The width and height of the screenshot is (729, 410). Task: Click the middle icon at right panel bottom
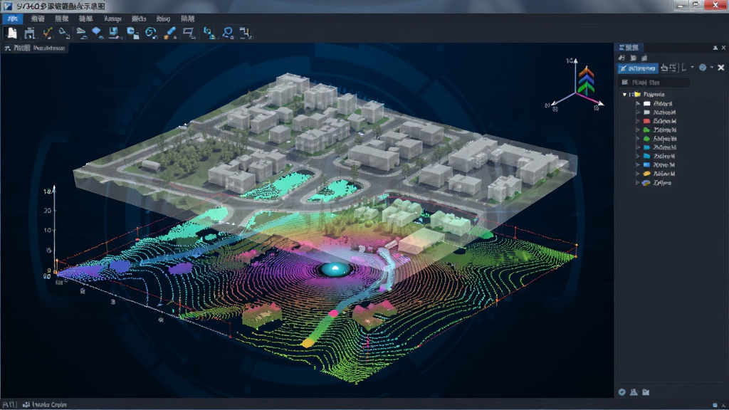tap(634, 392)
